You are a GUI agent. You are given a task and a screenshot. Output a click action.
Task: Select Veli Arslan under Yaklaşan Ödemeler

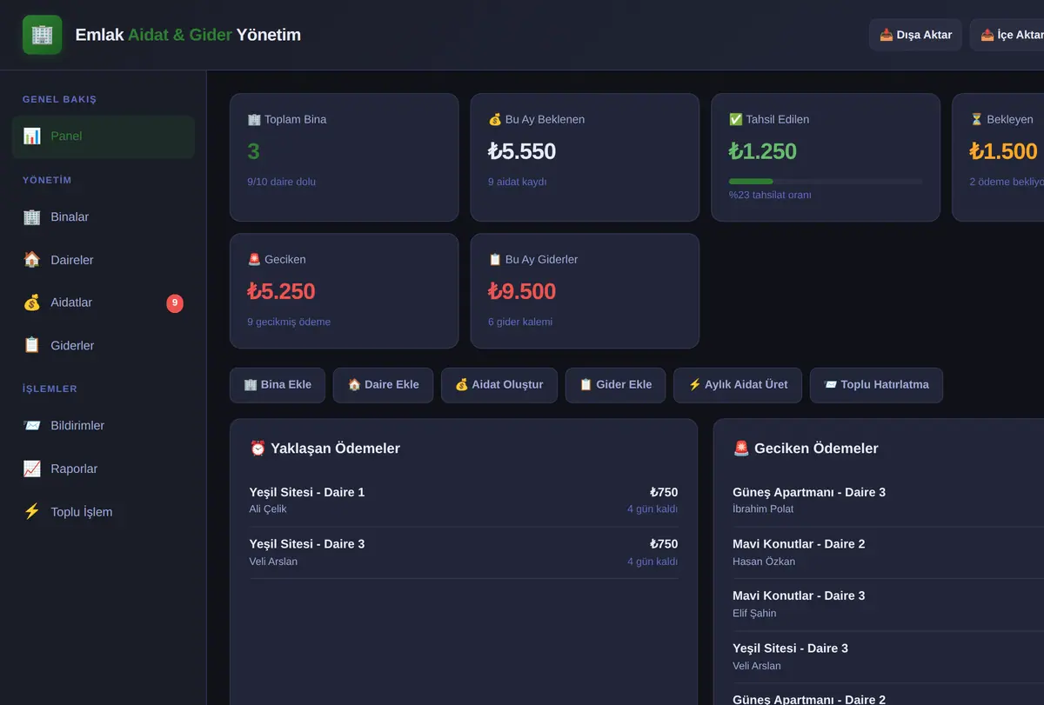click(x=273, y=562)
